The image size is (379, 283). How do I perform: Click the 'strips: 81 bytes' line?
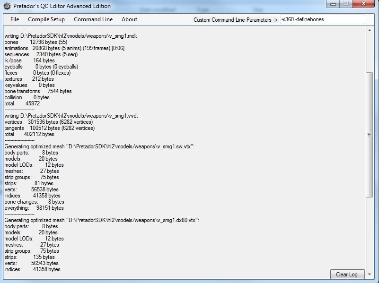[x=29, y=183]
